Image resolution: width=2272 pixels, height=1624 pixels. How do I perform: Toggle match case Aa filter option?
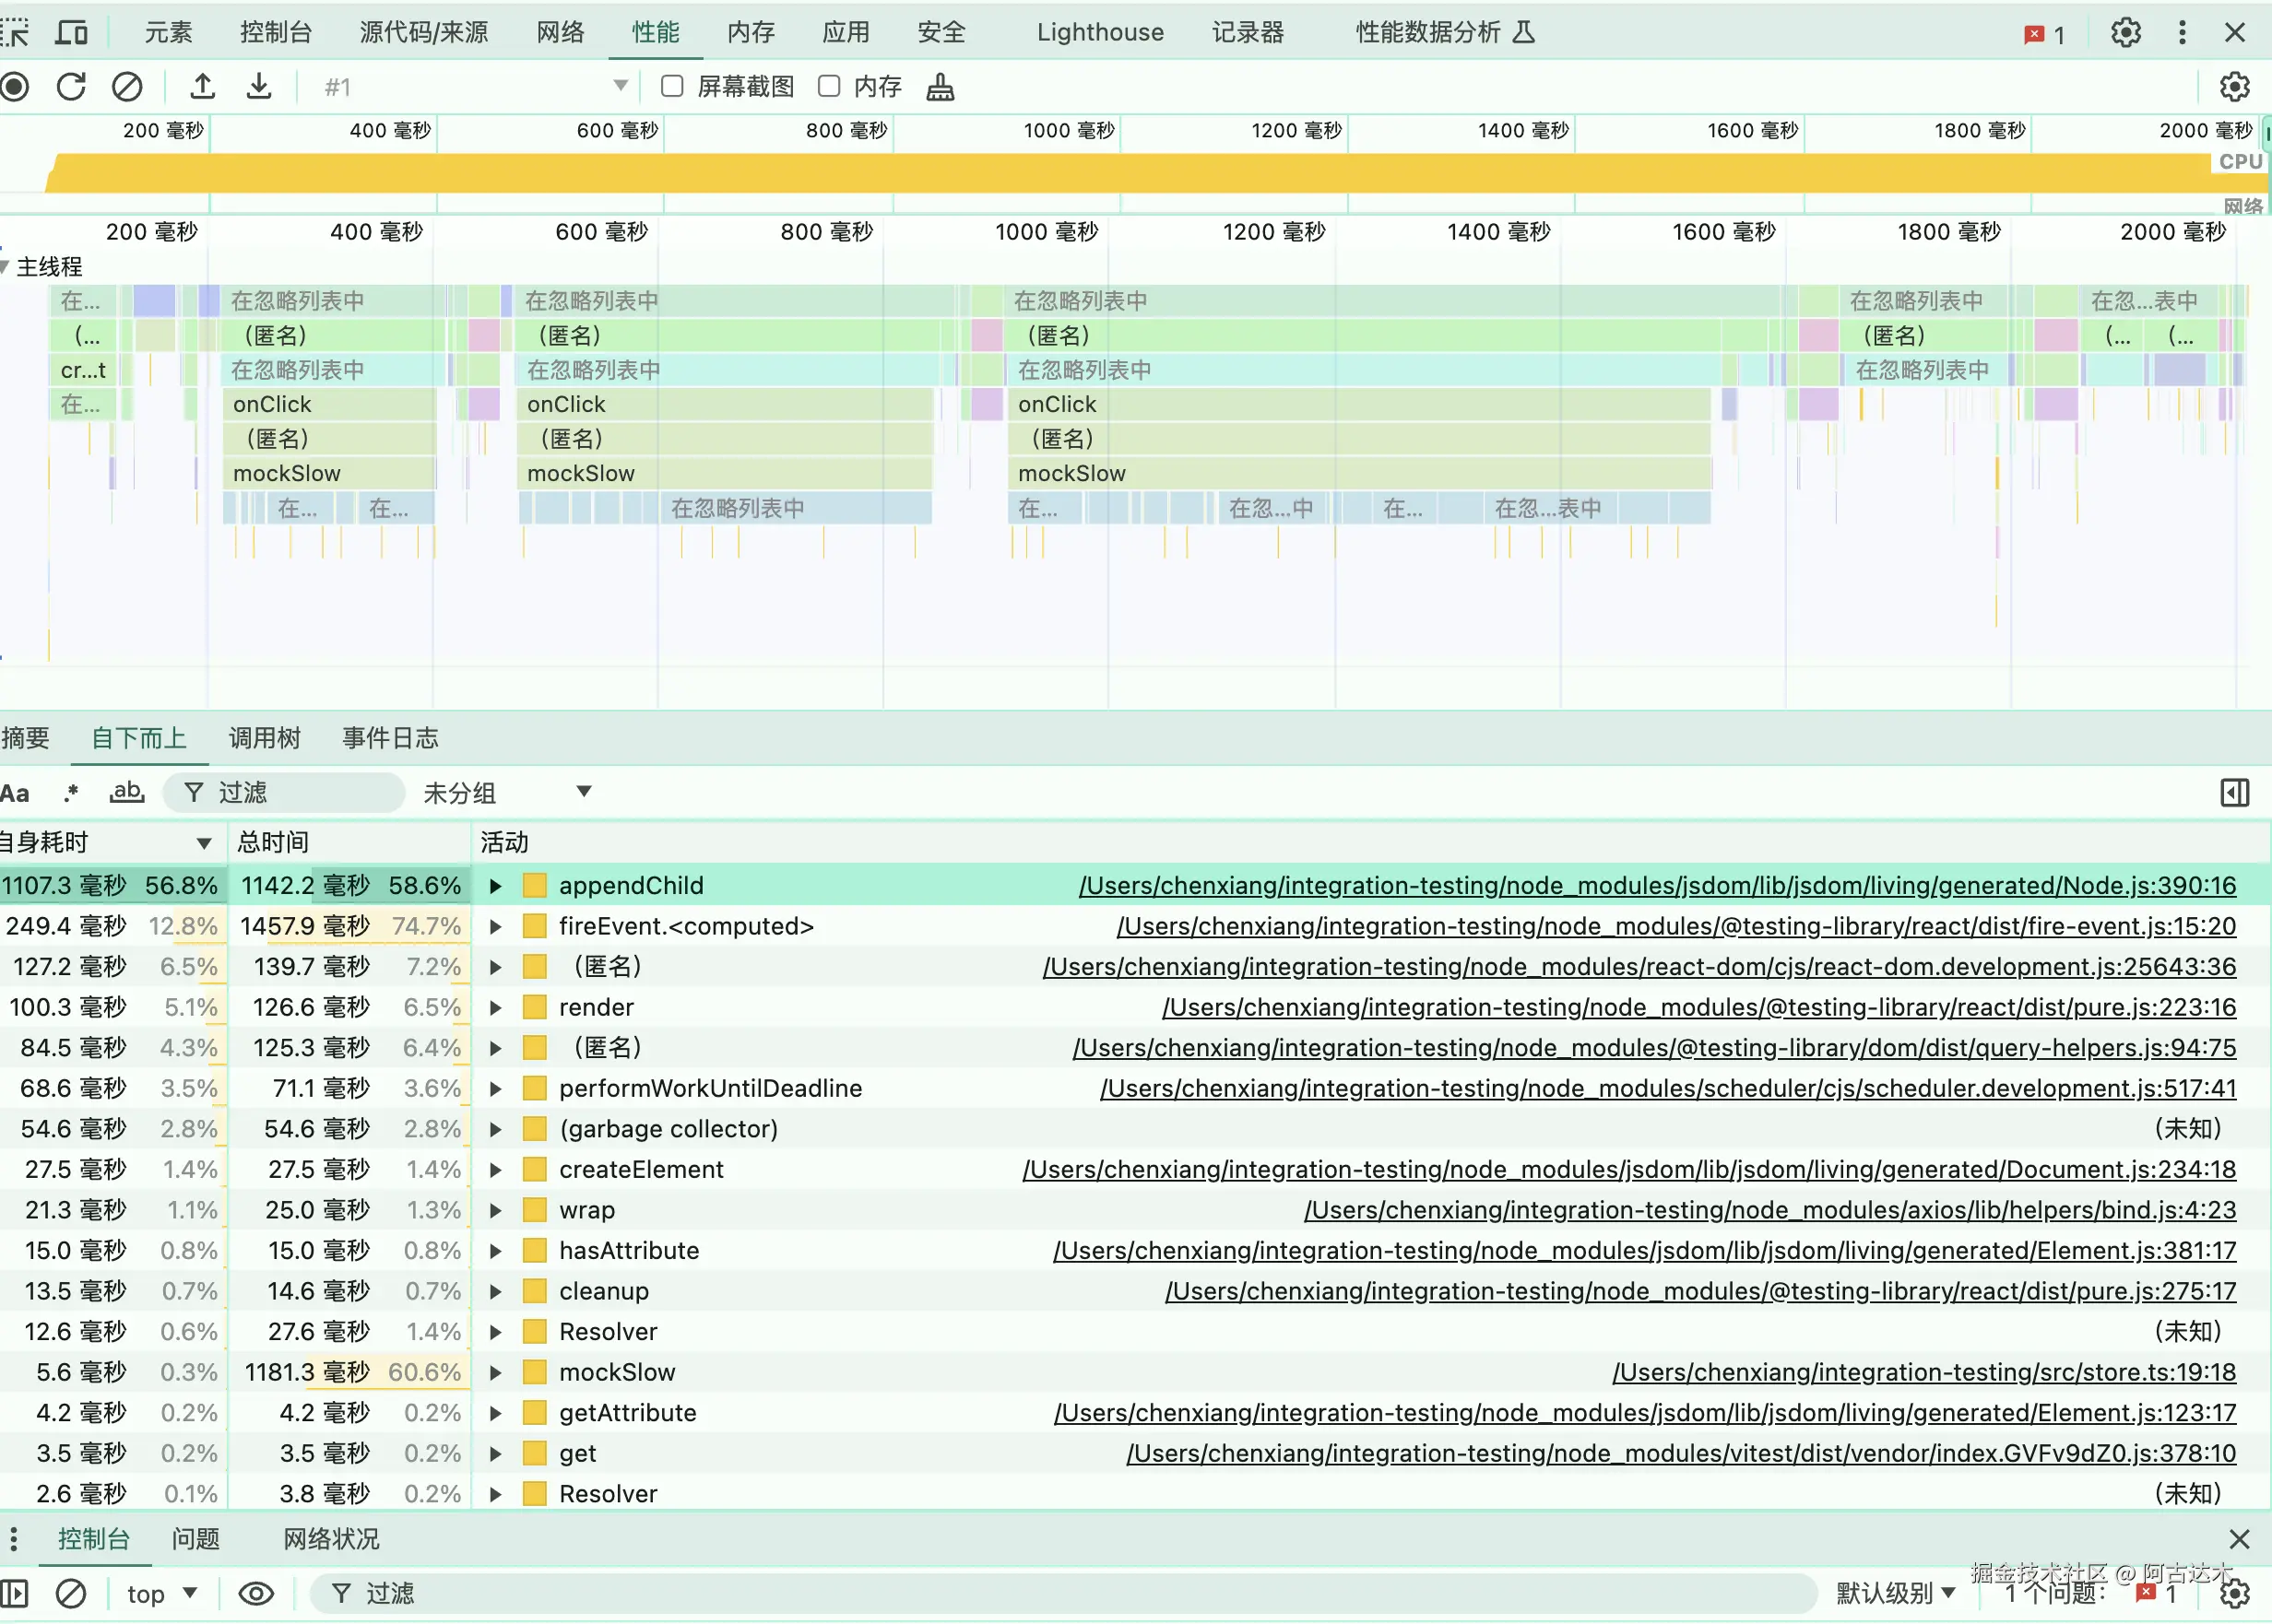15,793
